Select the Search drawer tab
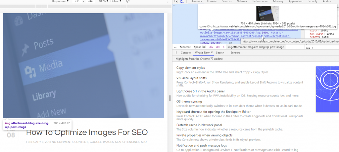Screen dimensions: 339x152 tap(220, 53)
